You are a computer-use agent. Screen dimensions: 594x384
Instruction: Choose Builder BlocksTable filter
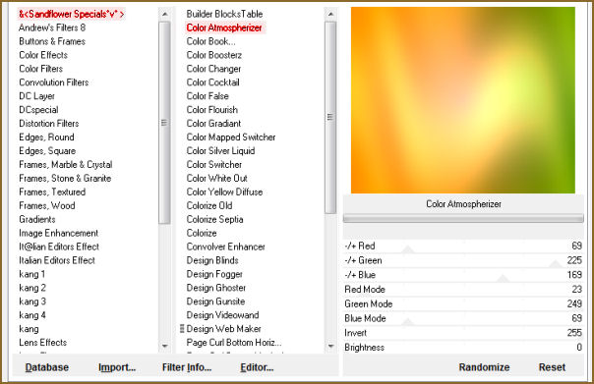tap(224, 14)
